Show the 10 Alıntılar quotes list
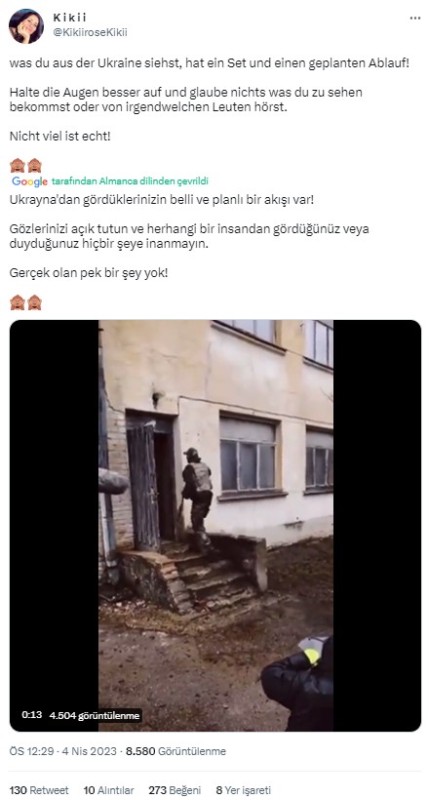 click(108, 790)
